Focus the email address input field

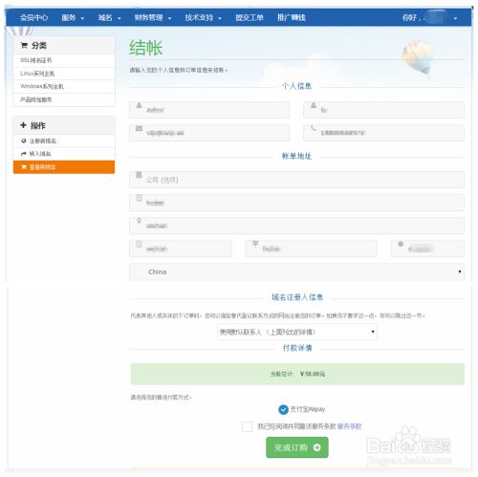[209, 133]
